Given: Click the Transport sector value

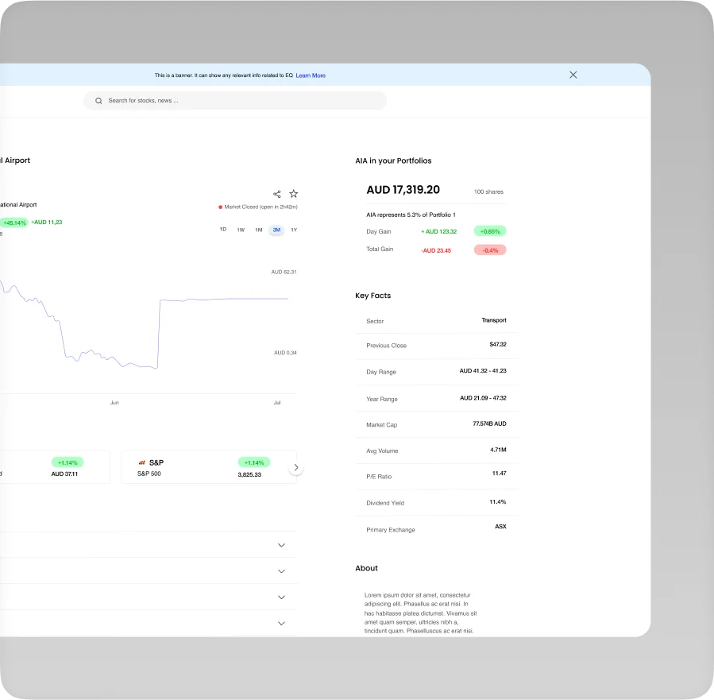Looking at the screenshot, I should click(x=494, y=320).
